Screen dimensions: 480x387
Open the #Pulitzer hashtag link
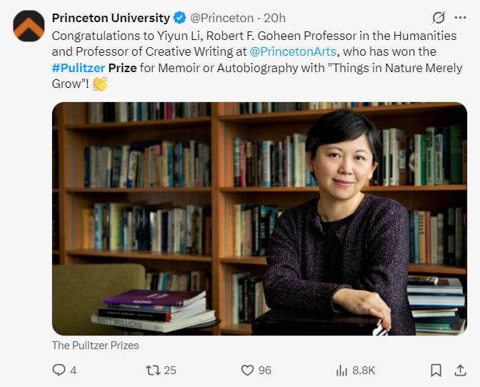point(79,68)
